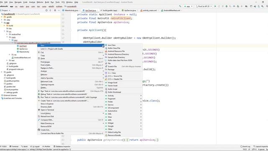
Task: Open Profiler tool window
Action: (x=46, y=146)
